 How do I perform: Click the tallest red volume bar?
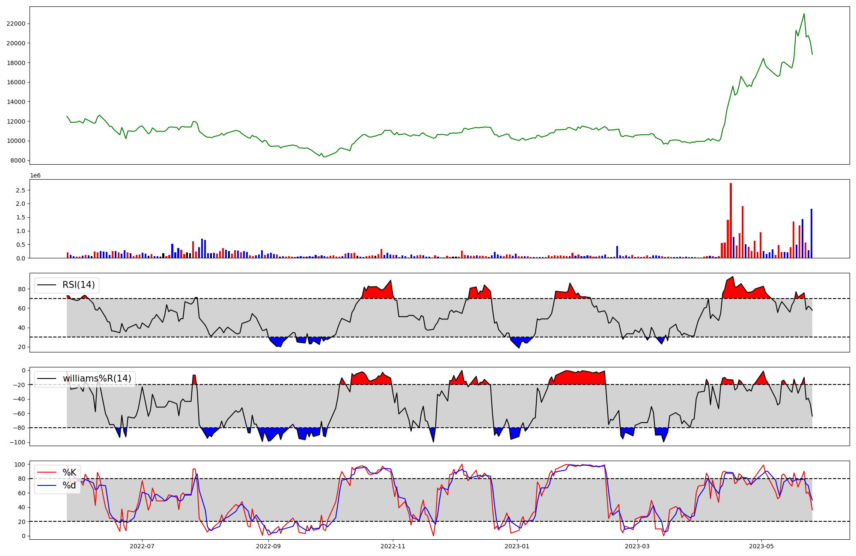click(x=731, y=221)
